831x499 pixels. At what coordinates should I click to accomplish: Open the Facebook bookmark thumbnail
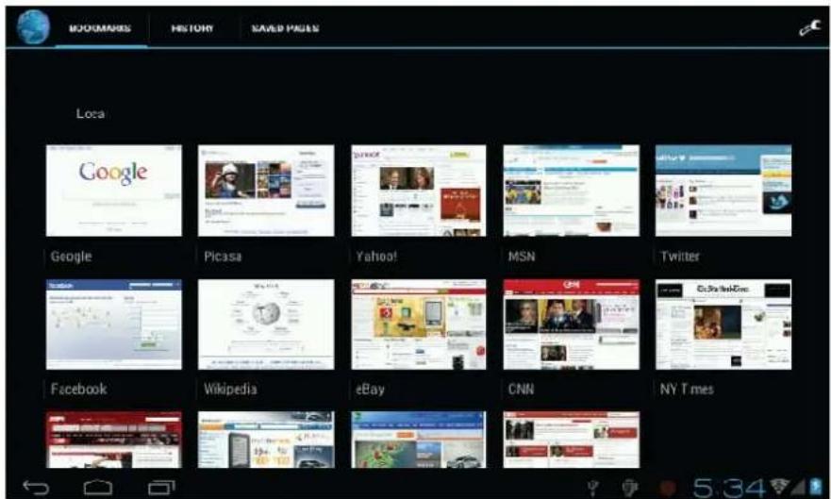pos(114,324)
